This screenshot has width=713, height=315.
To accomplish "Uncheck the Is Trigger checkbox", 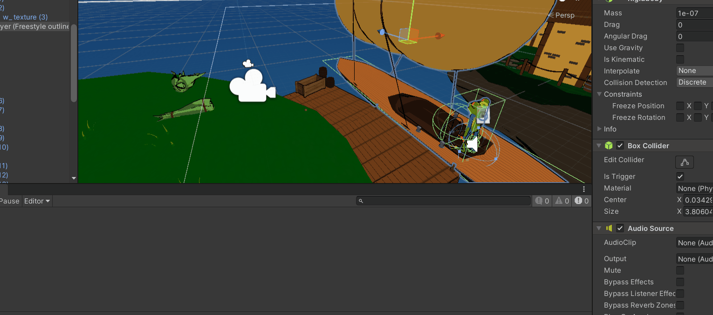I will point(680,177).
